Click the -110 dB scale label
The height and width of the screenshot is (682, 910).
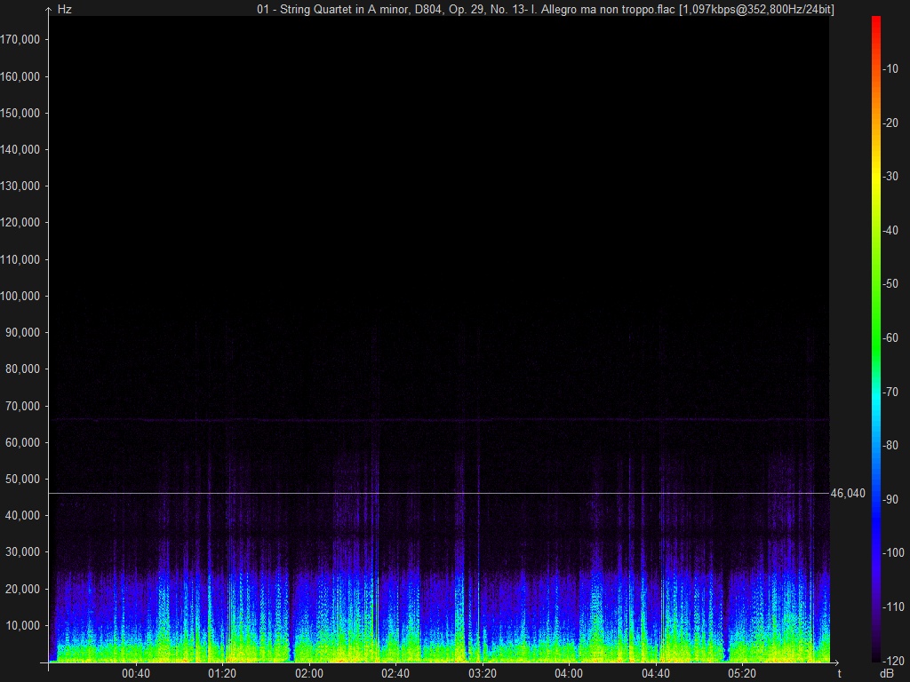pos(894,607)
